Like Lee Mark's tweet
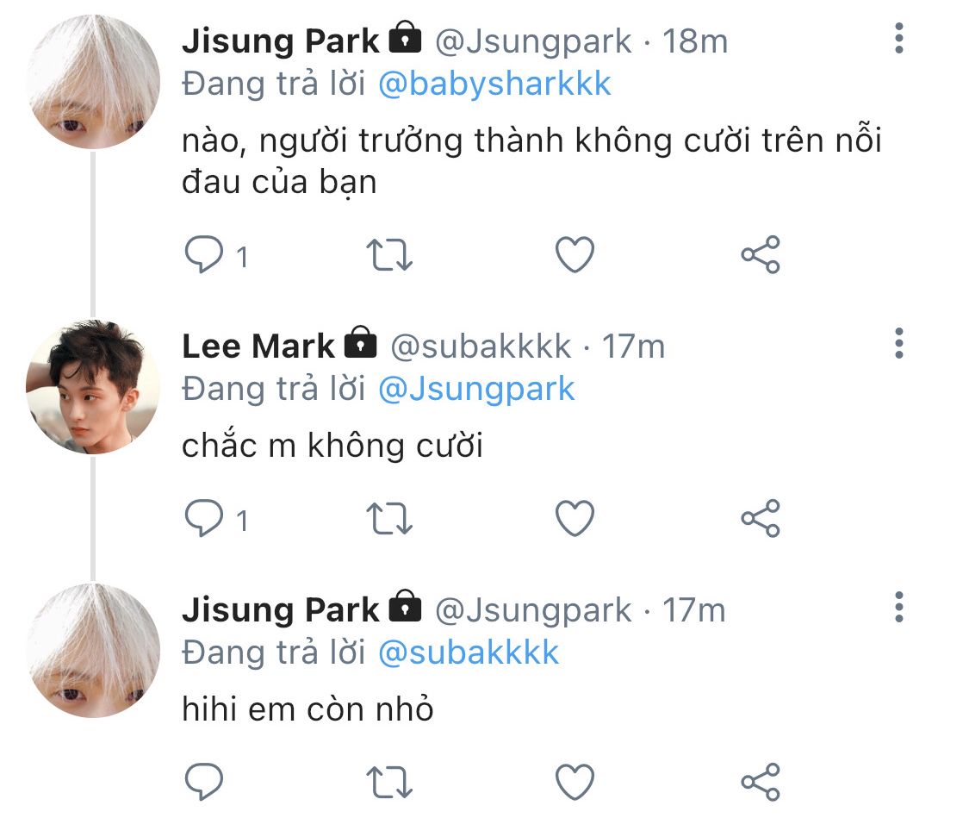Image resolution: width=969 pixels, height=818 pixels. coord(574,519)
